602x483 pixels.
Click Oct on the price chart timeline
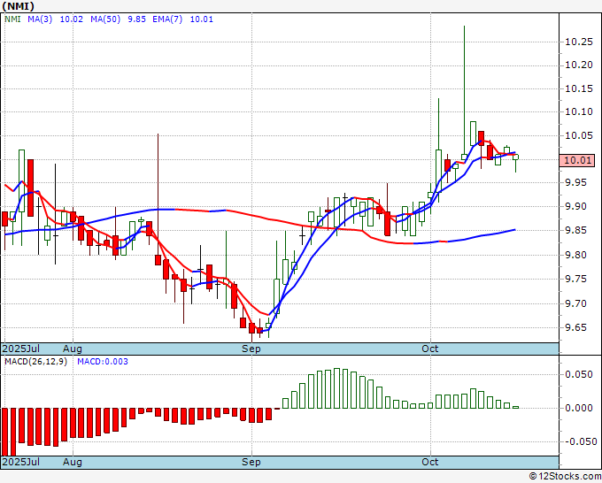click(x=429, y=349)
